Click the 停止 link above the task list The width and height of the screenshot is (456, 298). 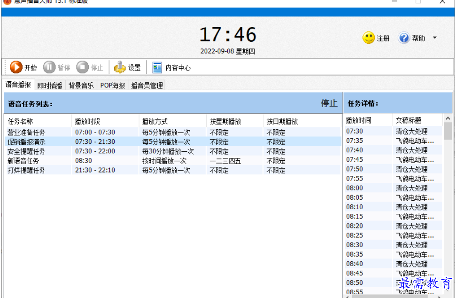pyautogui.click(x=329, y=103)
